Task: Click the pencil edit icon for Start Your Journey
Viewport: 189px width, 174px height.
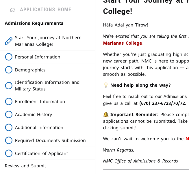Action: pyautogui.click(x=9, y=41)
